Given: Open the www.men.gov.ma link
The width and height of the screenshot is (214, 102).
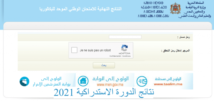Looking at the screenshot, I should [x=110, y=84].
